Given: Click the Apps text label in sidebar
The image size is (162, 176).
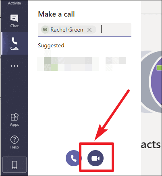Looking at the screenshot, I should coord(15,125).
